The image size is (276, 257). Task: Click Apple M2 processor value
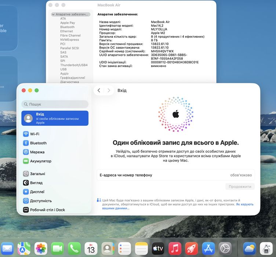click(x=158, y=33)
